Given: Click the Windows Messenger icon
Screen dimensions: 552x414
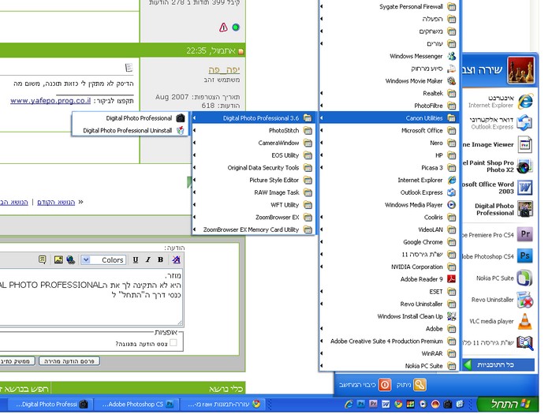Looking at the screenshot, I should [451, 56].
